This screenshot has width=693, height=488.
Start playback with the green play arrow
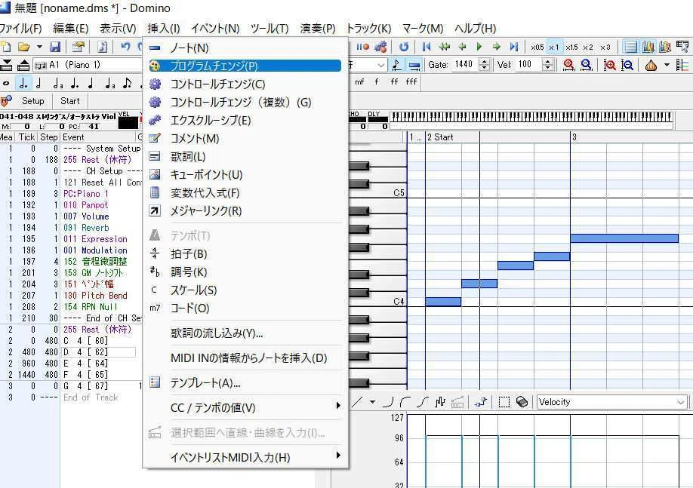pyautogui.click(x=479, y=47)
